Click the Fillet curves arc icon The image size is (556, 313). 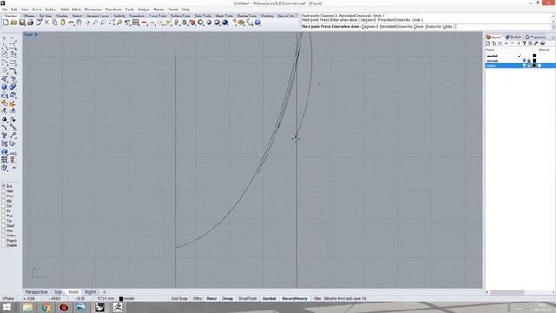point(4,128)
